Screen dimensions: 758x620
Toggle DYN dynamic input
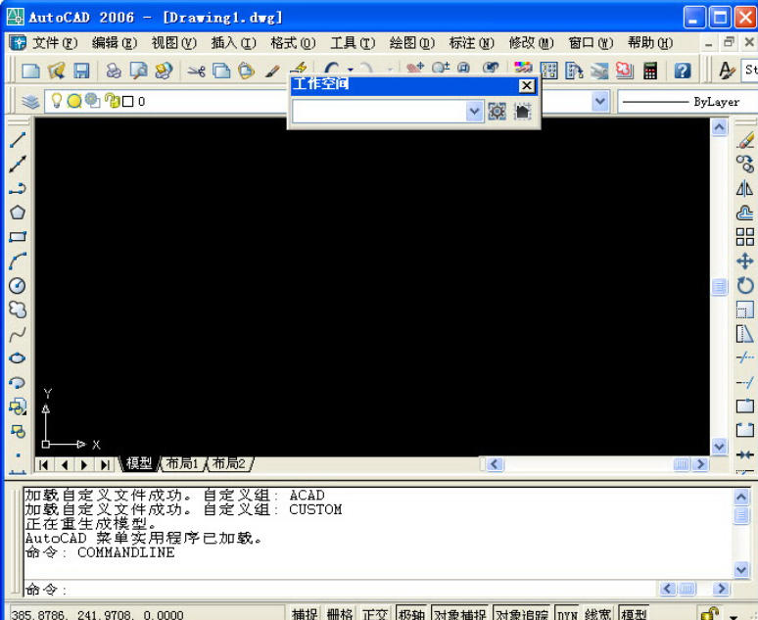coord(567,614)
